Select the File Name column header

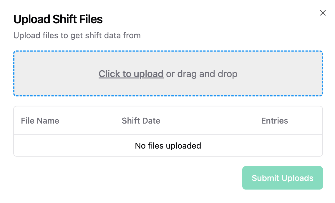pyautogui.click(x=40, y=121)
